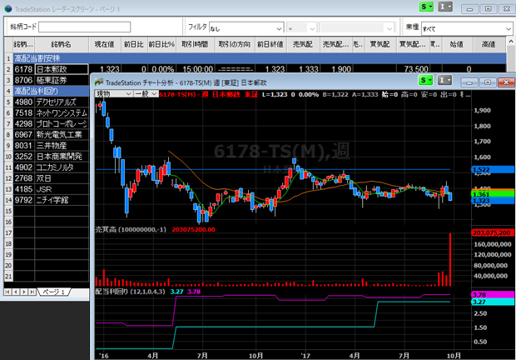This screenshot has width=516, height=360.
Task: Click the 買気配 column header
Action: click(380, 44)
